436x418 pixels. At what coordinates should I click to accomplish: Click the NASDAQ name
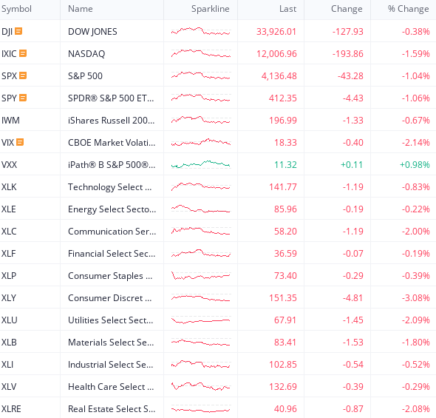click(x=86, y=53)
